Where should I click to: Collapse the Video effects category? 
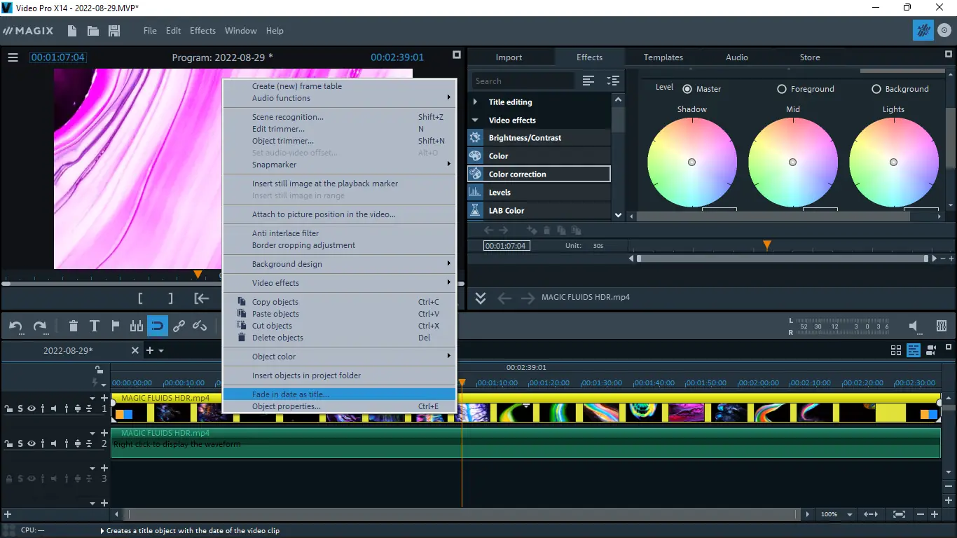coord(476,120)
